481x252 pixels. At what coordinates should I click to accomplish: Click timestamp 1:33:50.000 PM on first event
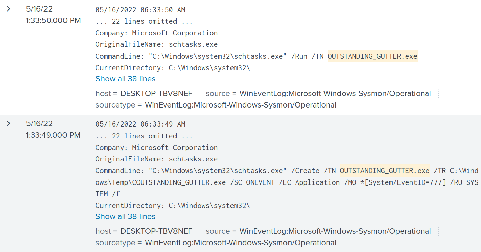point(53,20)
